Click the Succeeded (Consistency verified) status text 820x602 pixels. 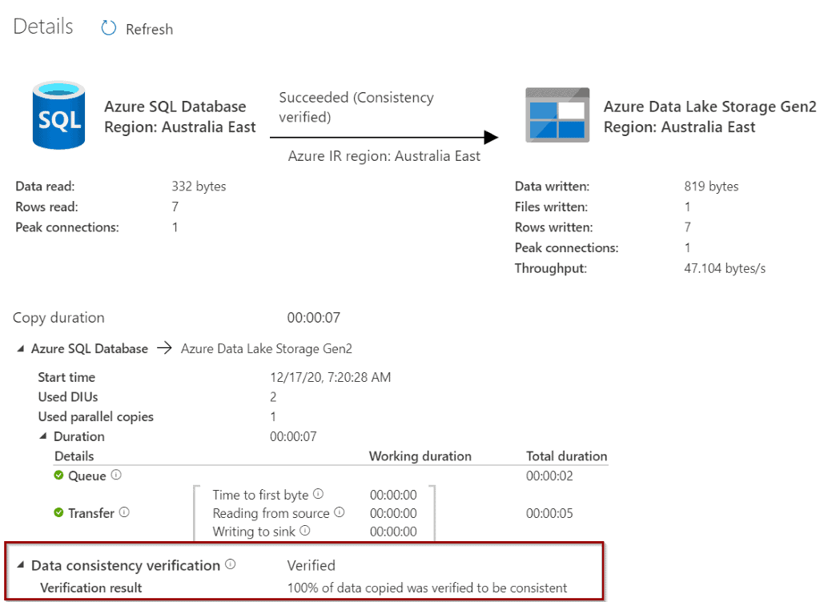pyautogui.click(x=356, y=107)
